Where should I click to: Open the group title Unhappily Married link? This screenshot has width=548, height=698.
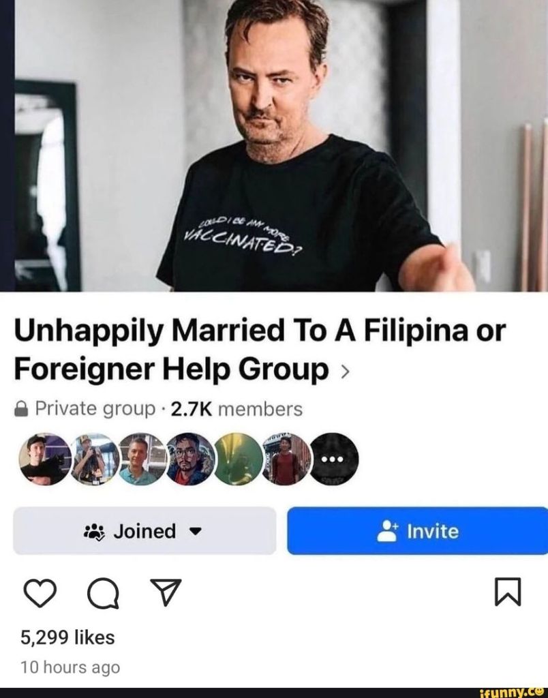pos(260,350)
